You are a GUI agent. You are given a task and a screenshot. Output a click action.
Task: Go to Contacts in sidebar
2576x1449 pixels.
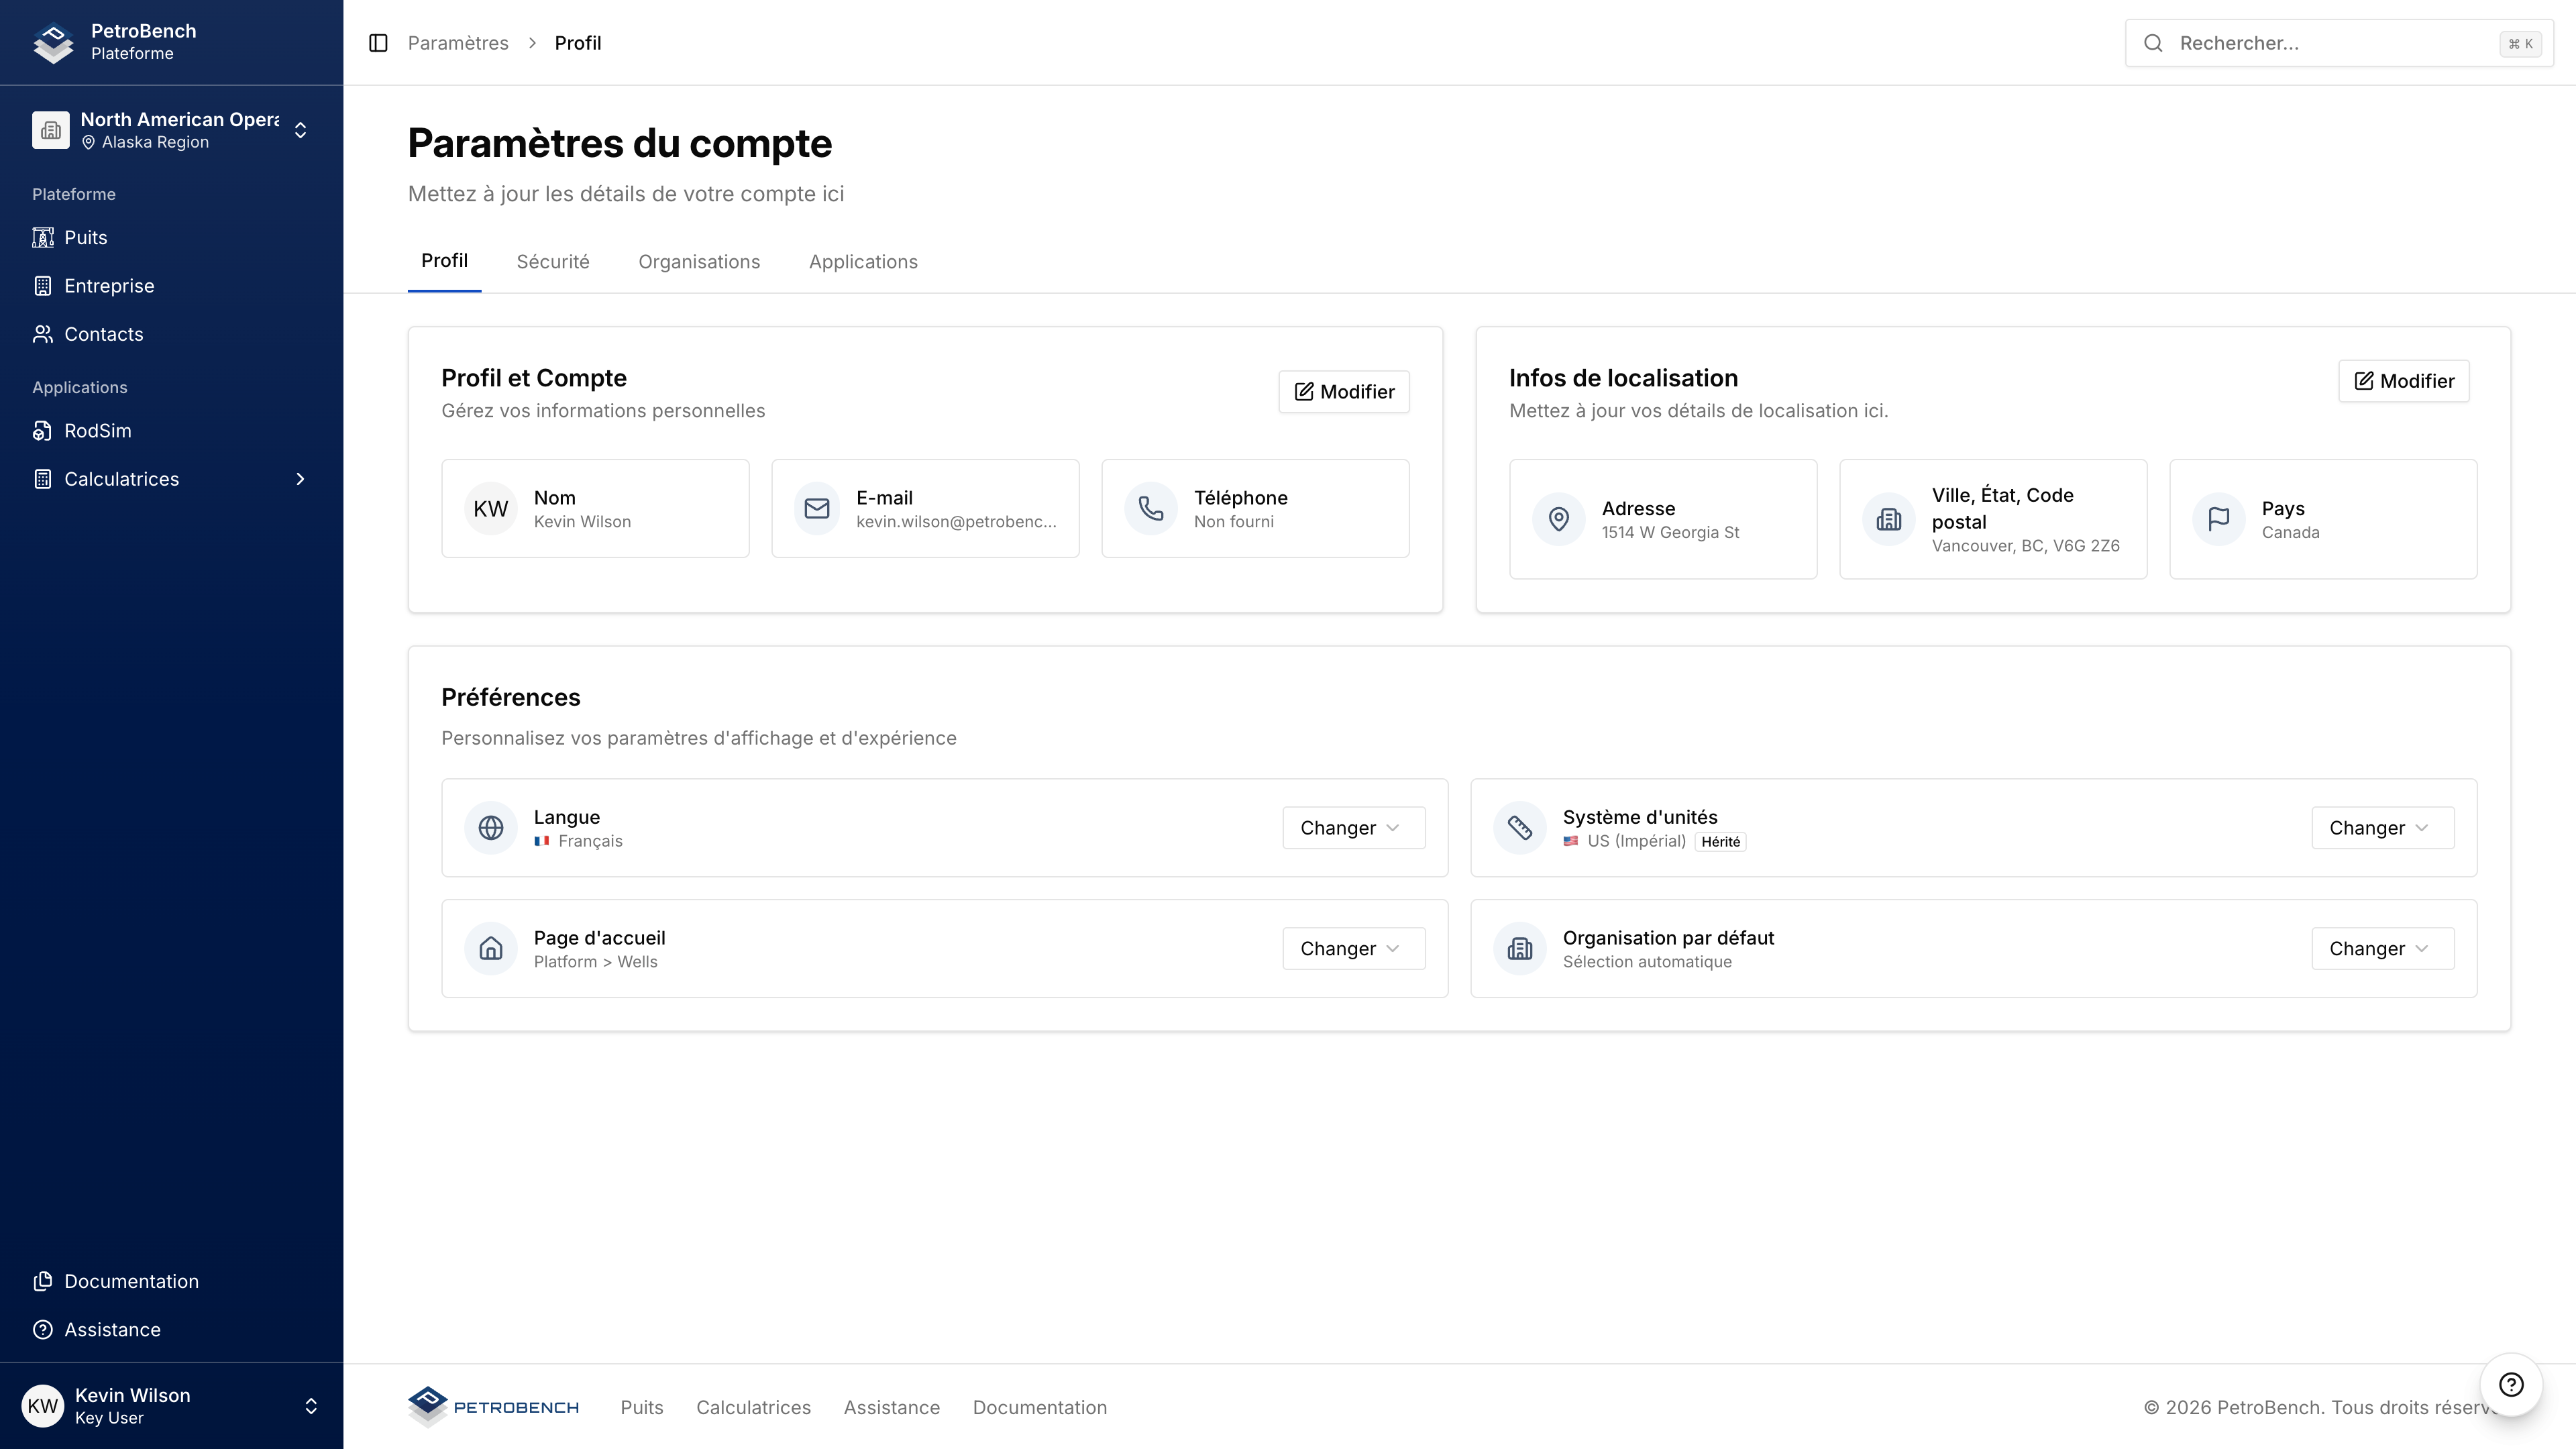[103, 334]
